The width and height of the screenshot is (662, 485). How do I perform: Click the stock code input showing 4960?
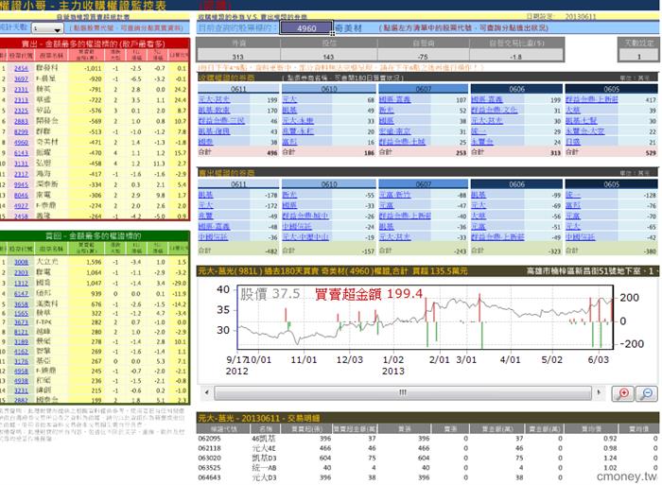point(306,28)
